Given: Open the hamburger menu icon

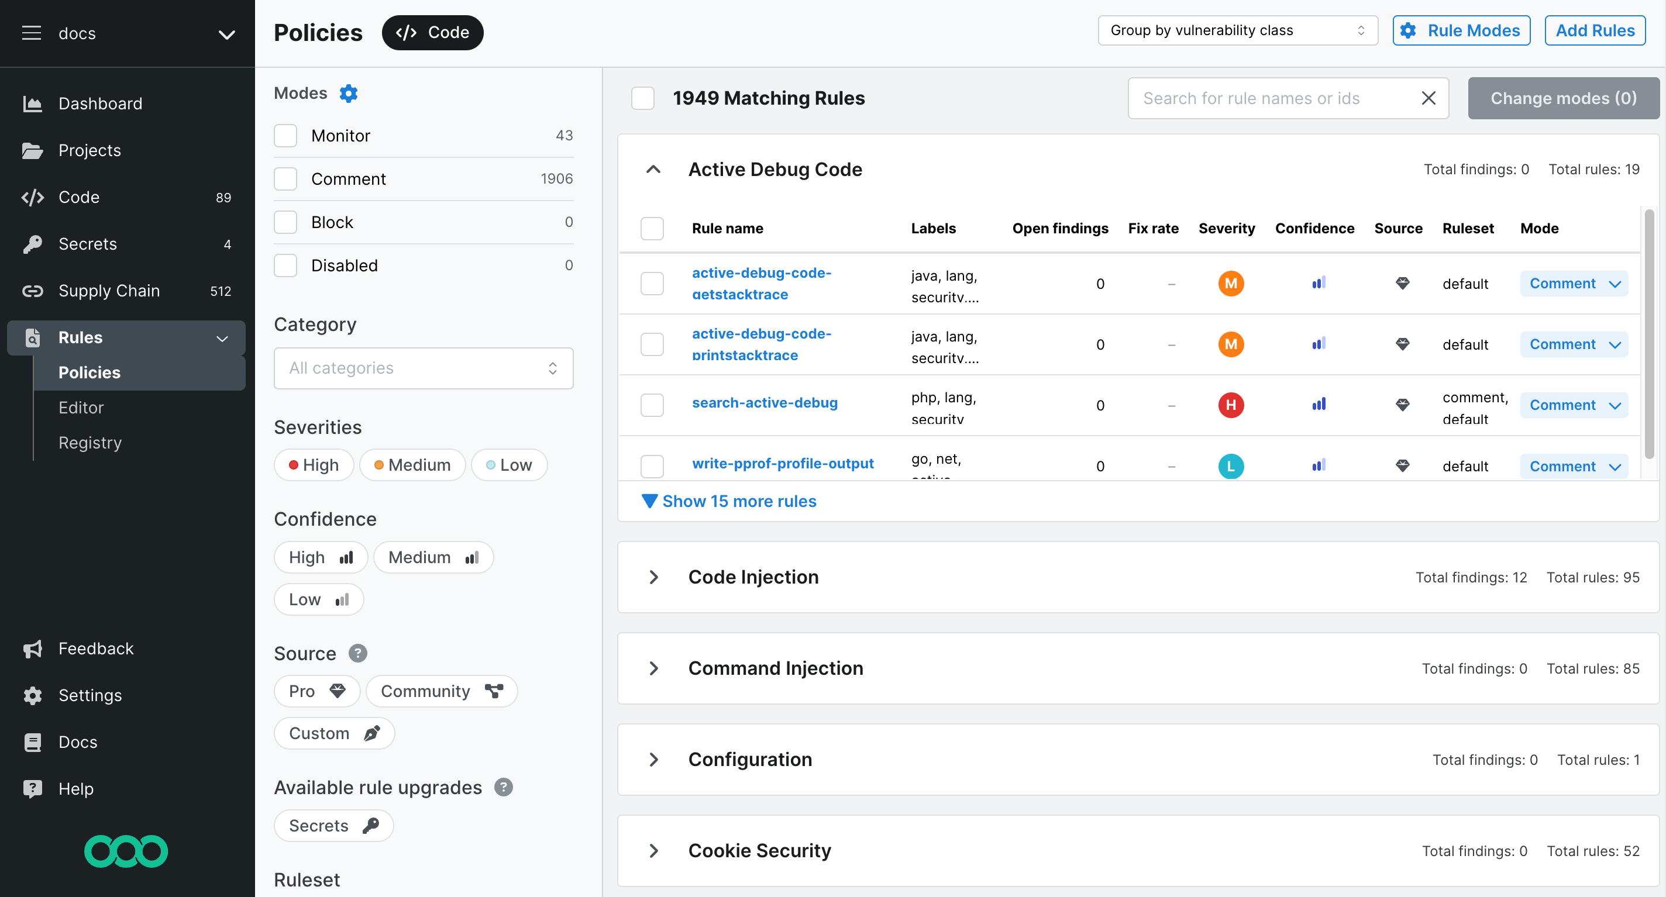Looking at the screenshot, I should click(x=32, y=33).
